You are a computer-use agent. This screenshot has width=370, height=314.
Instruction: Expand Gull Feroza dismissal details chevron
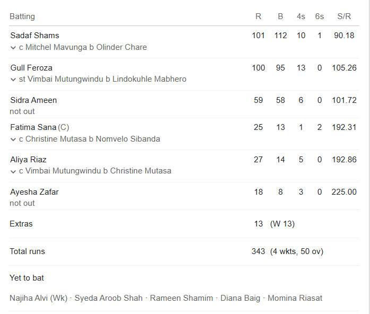click(x=13, y=80)
